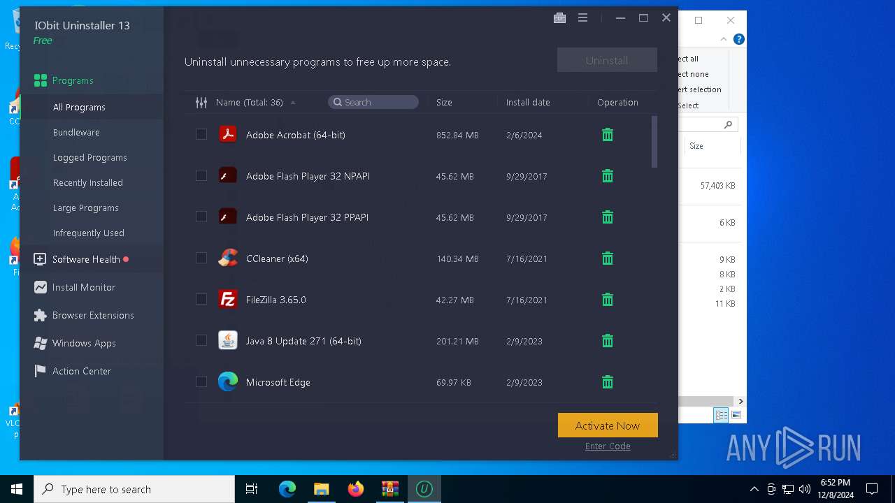Screen dimensions: 895x503
Task: Click trash icon for Adobe Flash Player 32 PPAPI
Action: (608, 217)
